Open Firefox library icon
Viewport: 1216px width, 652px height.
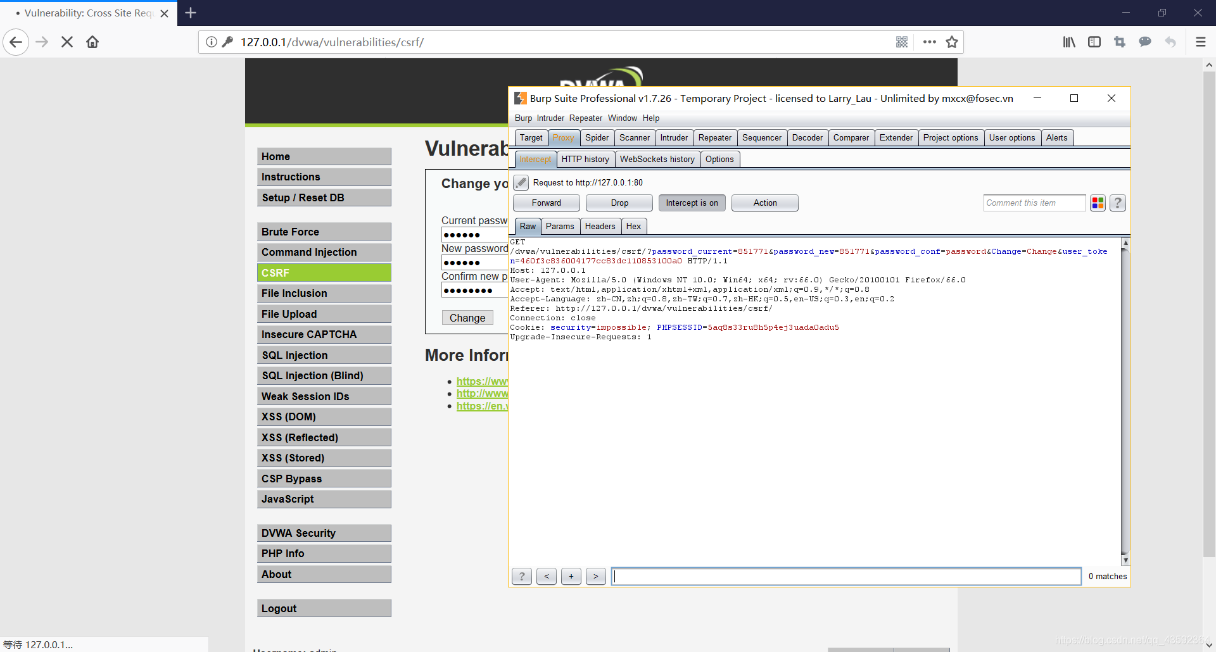1069,42
